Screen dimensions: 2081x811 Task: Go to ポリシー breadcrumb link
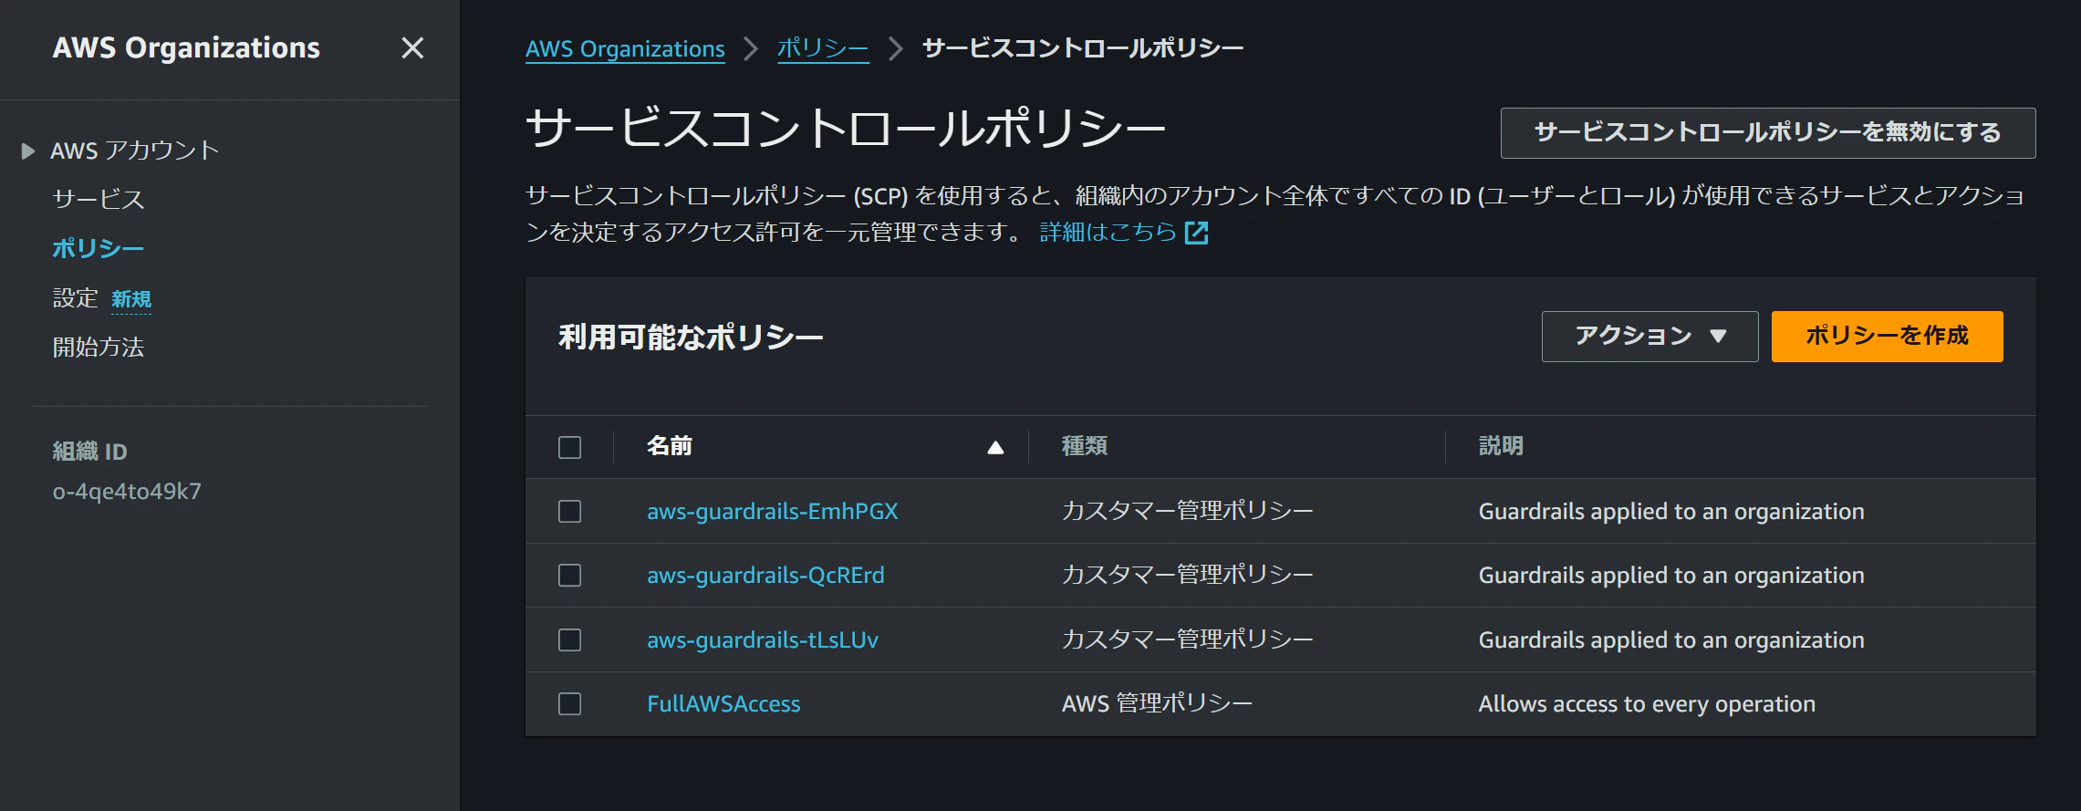point(822,48)
